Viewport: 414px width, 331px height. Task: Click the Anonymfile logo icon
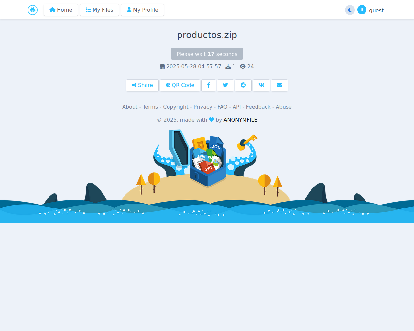[x=33, y=10]
